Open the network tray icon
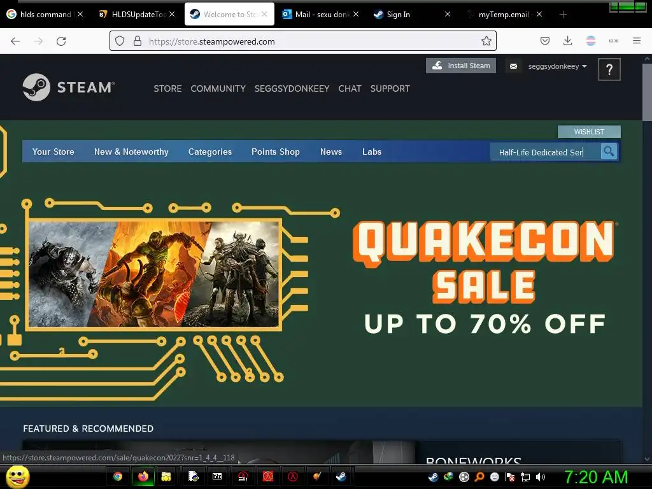This screenshot has width=652, height=489. [525, 477]
